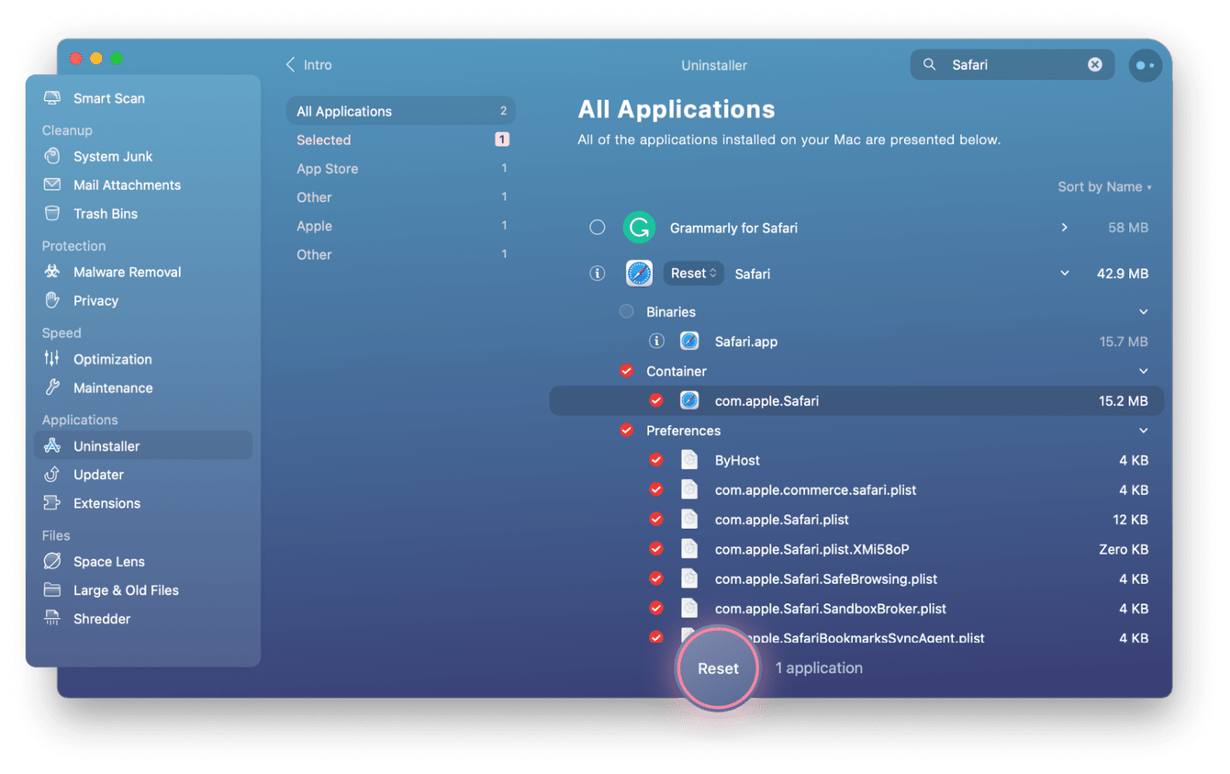The height and width of the screenshot is (774, 1230).
Task: Go back to Intro
Action: (308, 65)
